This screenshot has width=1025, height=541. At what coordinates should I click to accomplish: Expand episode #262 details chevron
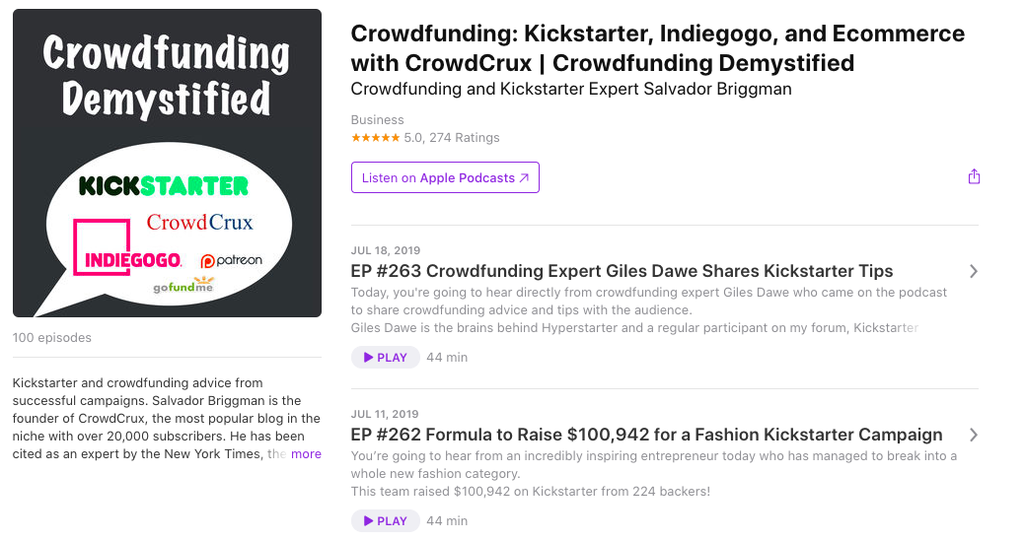tap(974, 435)
